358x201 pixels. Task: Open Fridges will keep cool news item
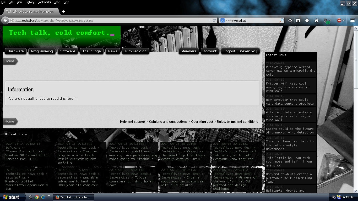(x=288, y=87)
